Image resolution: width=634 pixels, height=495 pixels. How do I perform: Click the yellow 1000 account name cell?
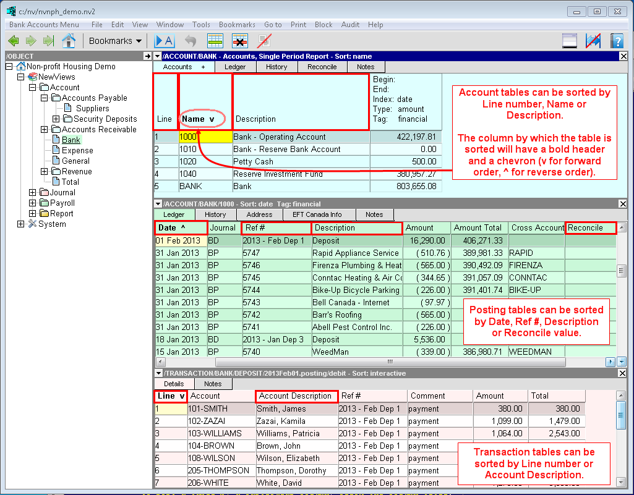click(x=205, y=137)
